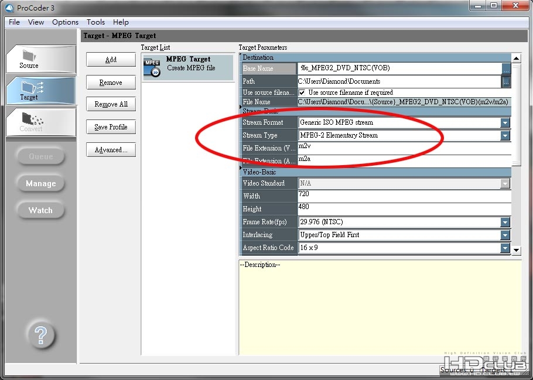Open the View menu

pyautogui.click(x=36, y=22)
